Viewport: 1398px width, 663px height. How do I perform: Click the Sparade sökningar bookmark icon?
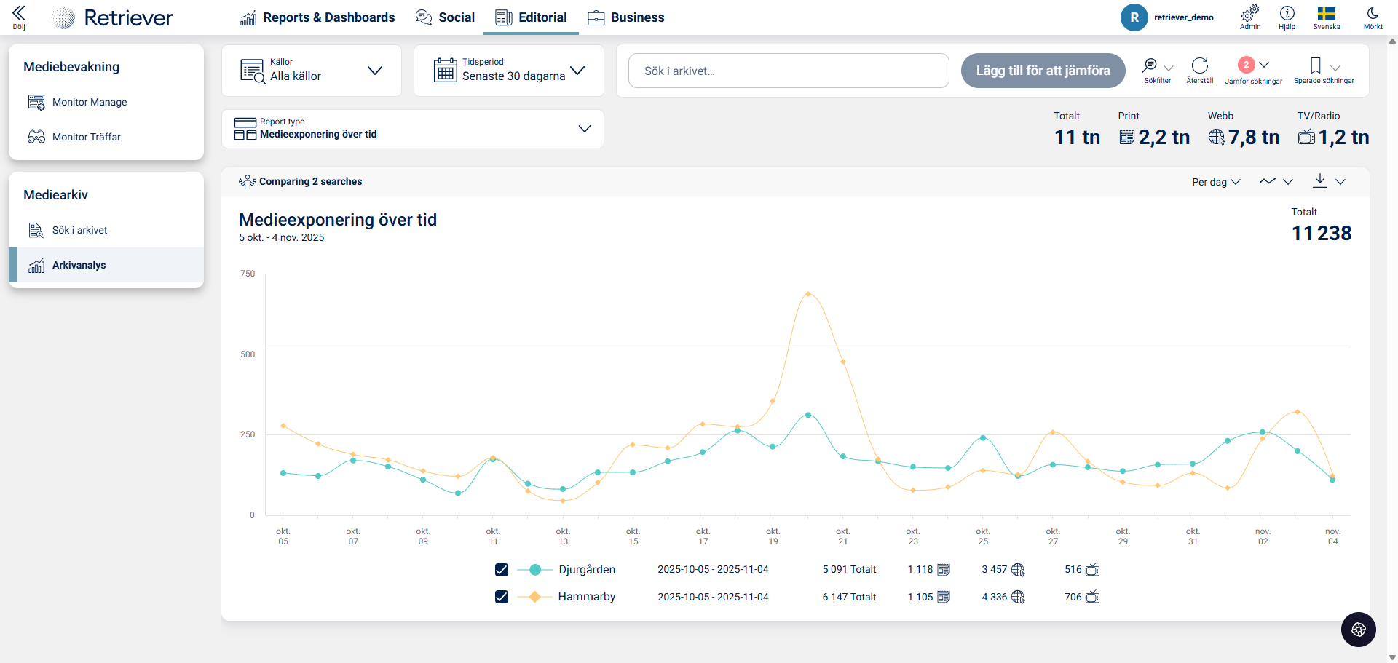1315,65
